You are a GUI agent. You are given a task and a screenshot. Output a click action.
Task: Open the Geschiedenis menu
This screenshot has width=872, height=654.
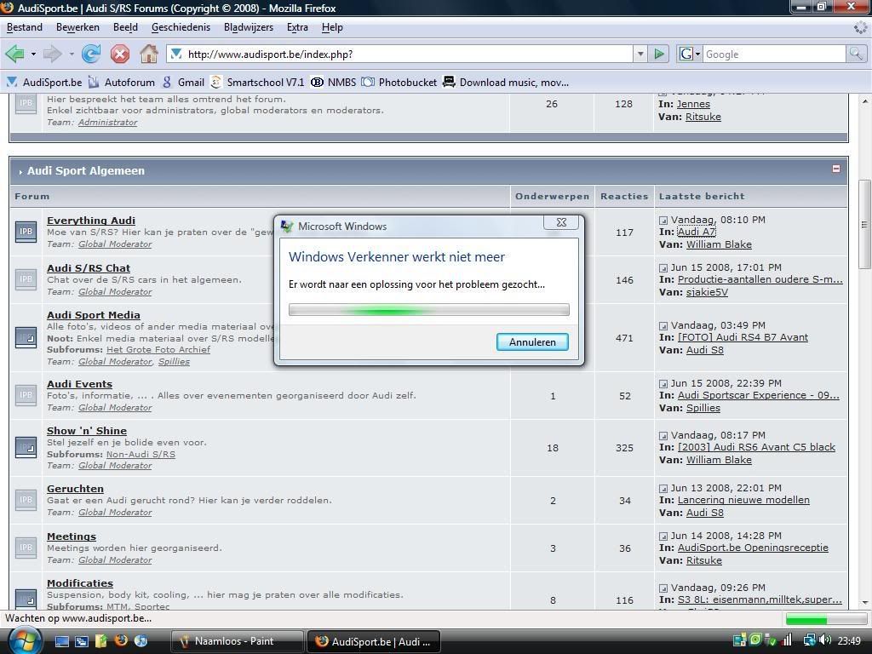[181, 27]
